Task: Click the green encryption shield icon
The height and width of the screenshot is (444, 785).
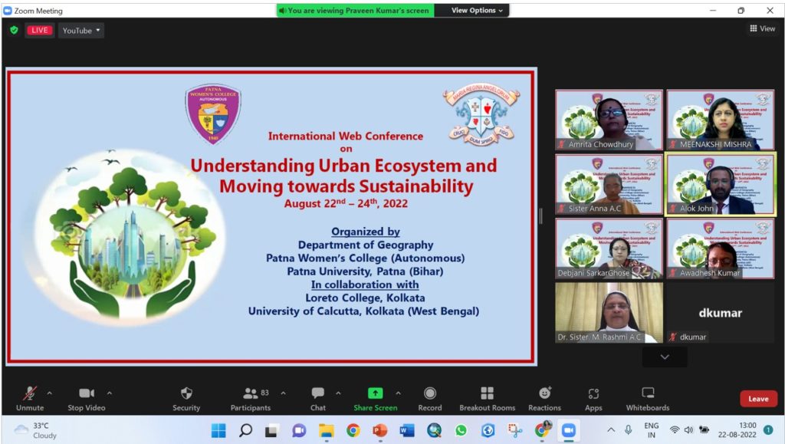Action: (x=14, y=30)
